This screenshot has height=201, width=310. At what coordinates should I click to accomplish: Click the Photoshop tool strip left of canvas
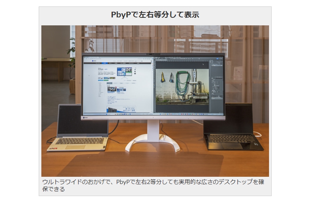[155, 83]
